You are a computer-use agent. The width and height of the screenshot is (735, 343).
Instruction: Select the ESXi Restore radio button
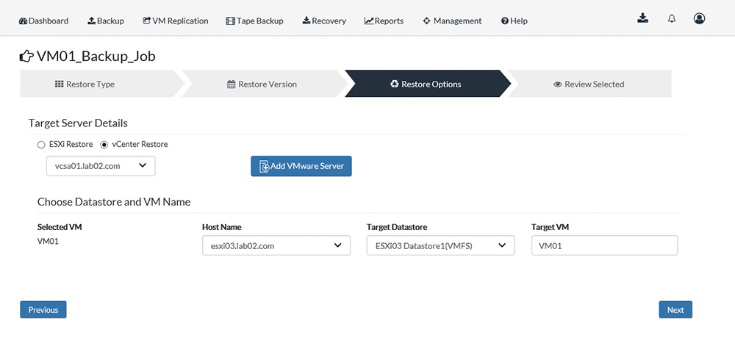41,145
